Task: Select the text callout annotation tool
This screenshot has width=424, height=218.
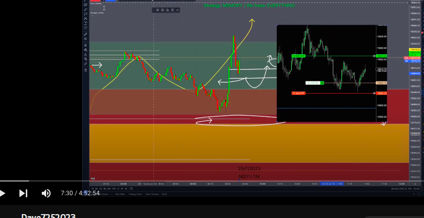Action: tap(86, 14)
